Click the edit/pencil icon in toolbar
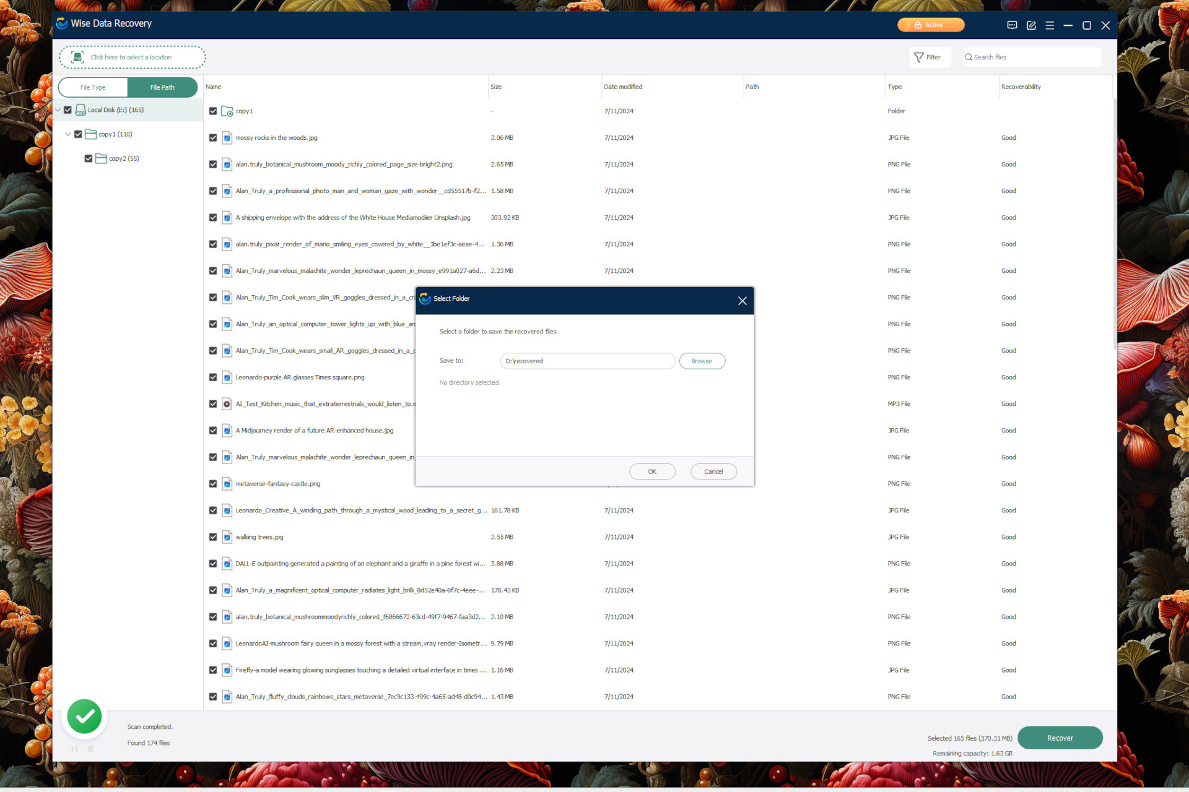This screenshot has height=792, width=1189. point(1032,25)
